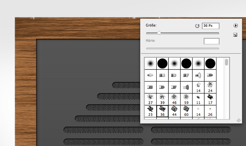
Task: Click the resize grip of the brush picker
Action: click(239, 120)
